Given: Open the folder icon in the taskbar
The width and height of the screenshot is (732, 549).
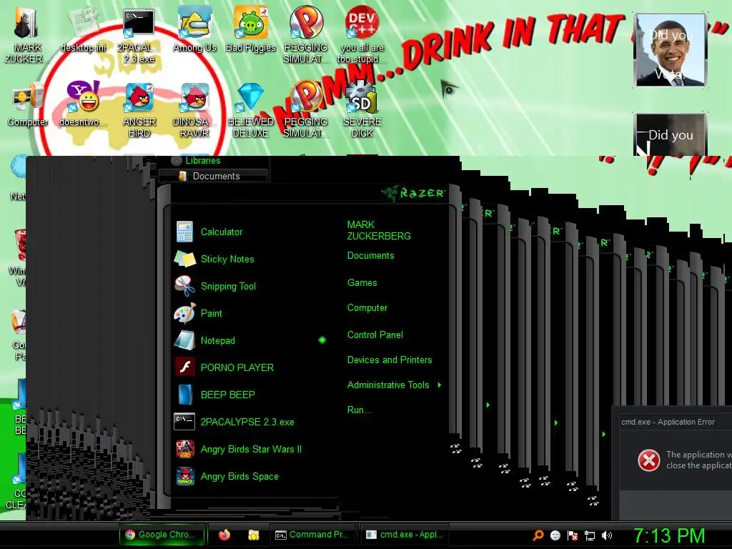Looking at the screenshot, I should (x=254, y=535).
